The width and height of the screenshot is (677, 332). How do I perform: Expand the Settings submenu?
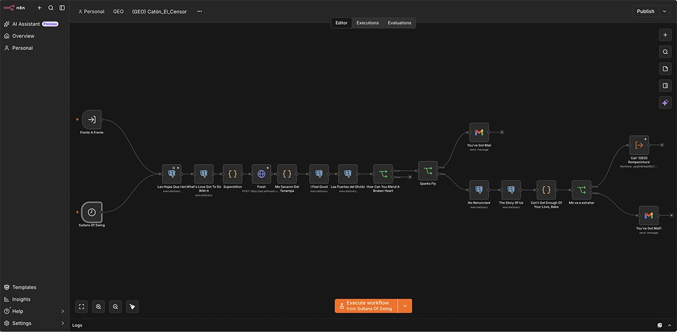[63, 324]
